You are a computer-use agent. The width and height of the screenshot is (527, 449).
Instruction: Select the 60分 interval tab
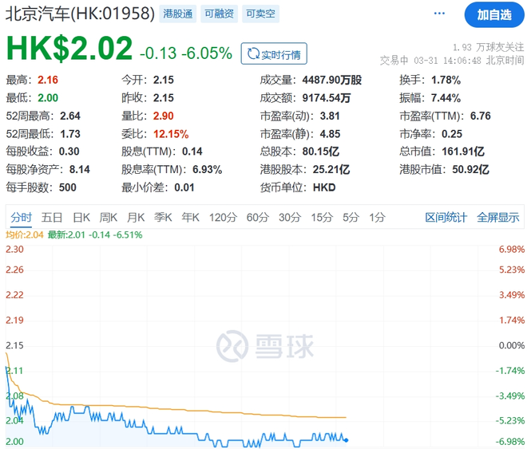pos(257,217)
